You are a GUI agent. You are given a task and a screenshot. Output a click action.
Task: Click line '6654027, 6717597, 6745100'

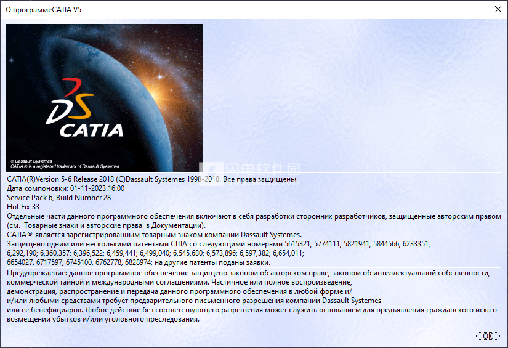click(x=139, y=262)
